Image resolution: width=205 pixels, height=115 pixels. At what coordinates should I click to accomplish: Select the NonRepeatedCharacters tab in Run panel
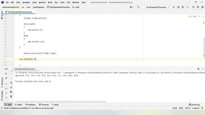coord(25,69)
